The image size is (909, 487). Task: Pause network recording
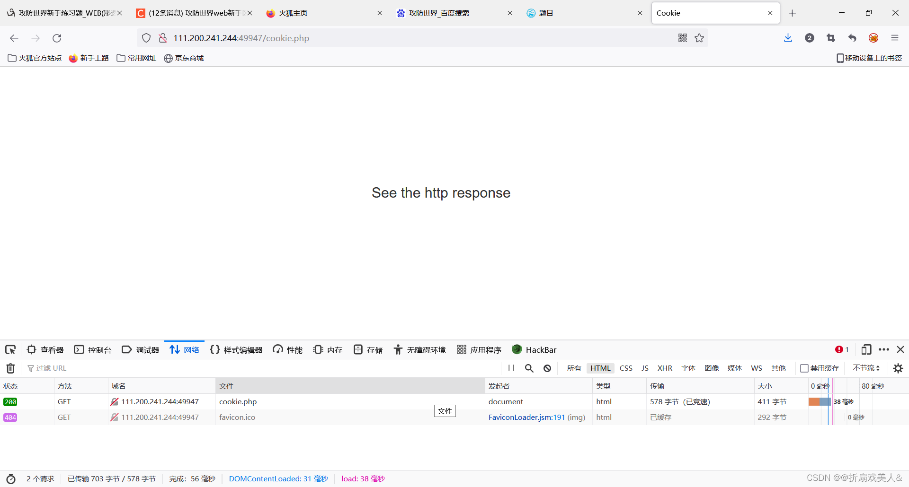[x=511, y=368]
